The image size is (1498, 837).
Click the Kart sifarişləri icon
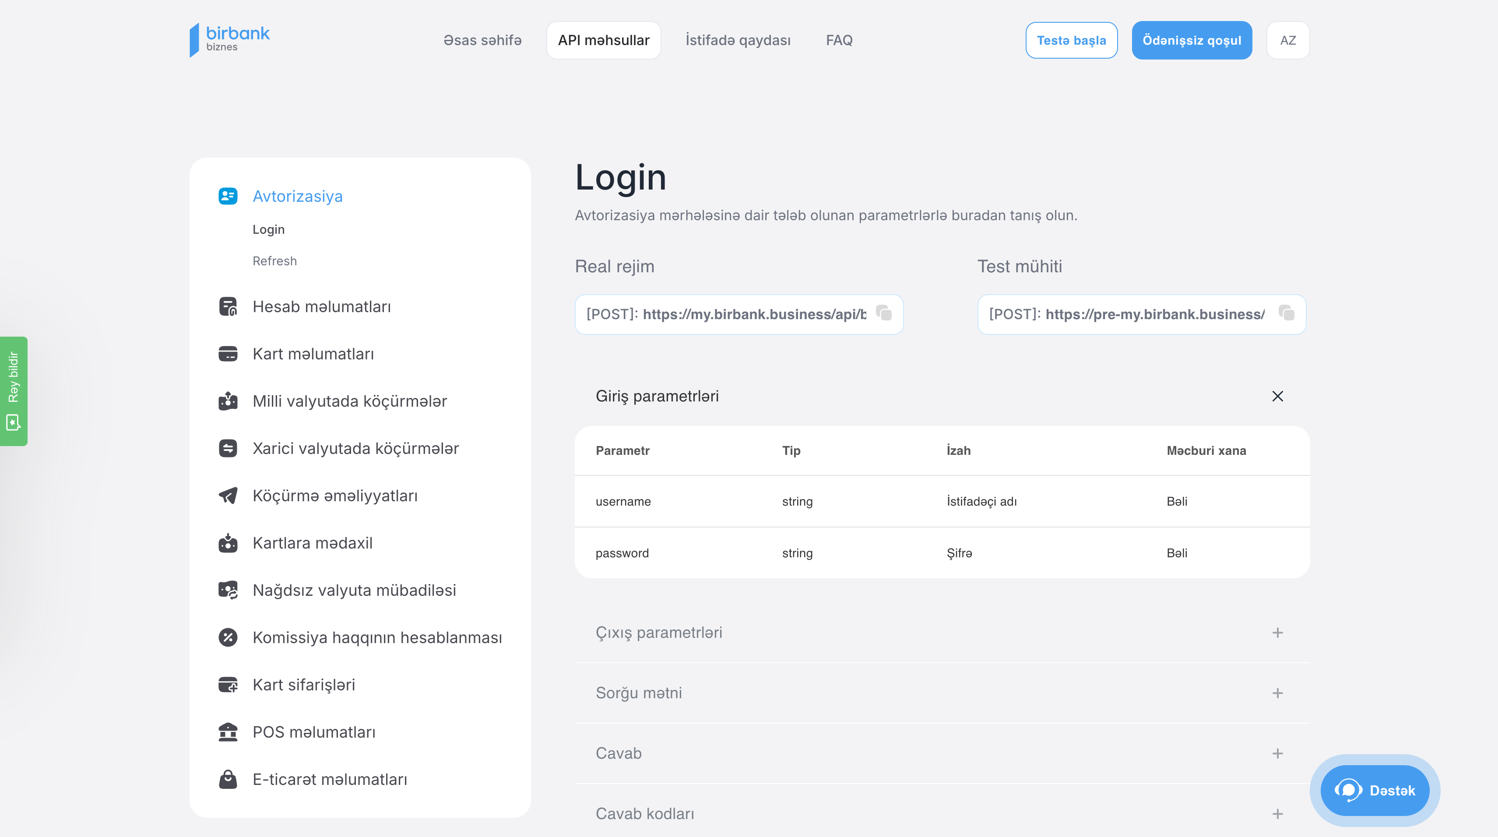click(228, 685)
